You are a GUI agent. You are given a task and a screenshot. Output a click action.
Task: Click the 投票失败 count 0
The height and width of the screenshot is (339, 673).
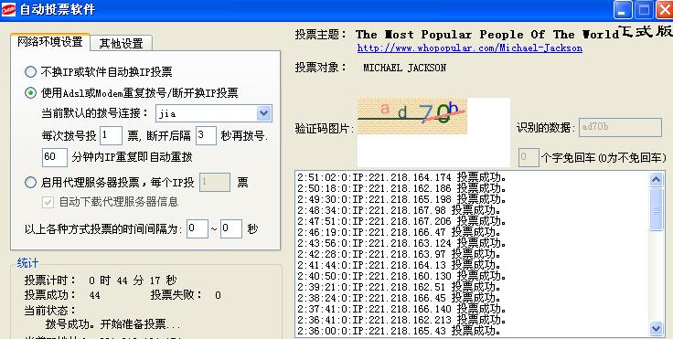(x=218, y=295)
